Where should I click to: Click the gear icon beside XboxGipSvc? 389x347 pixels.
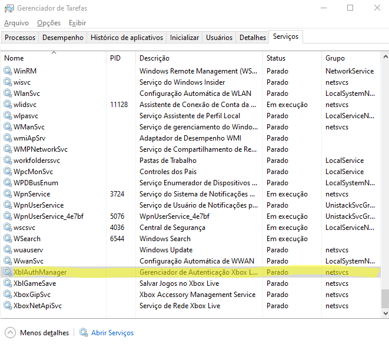[8, 294]
